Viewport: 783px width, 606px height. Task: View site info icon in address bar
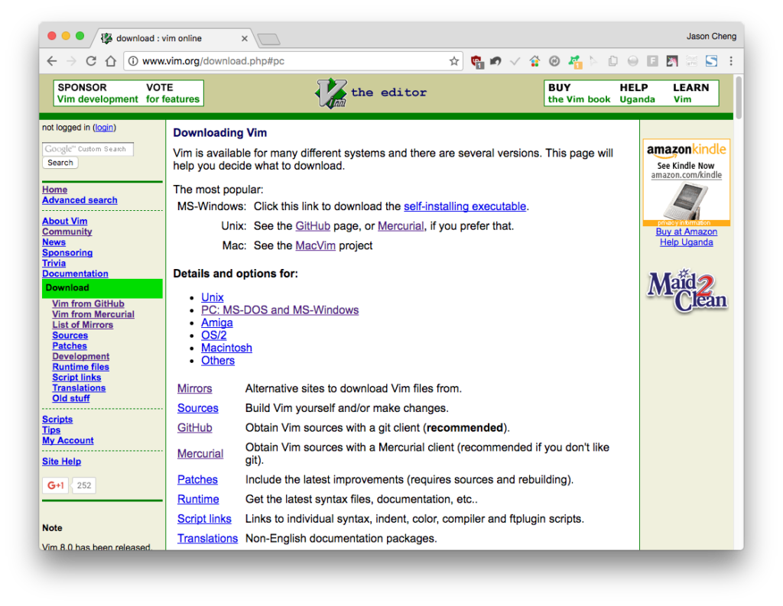tap(133, 61)
